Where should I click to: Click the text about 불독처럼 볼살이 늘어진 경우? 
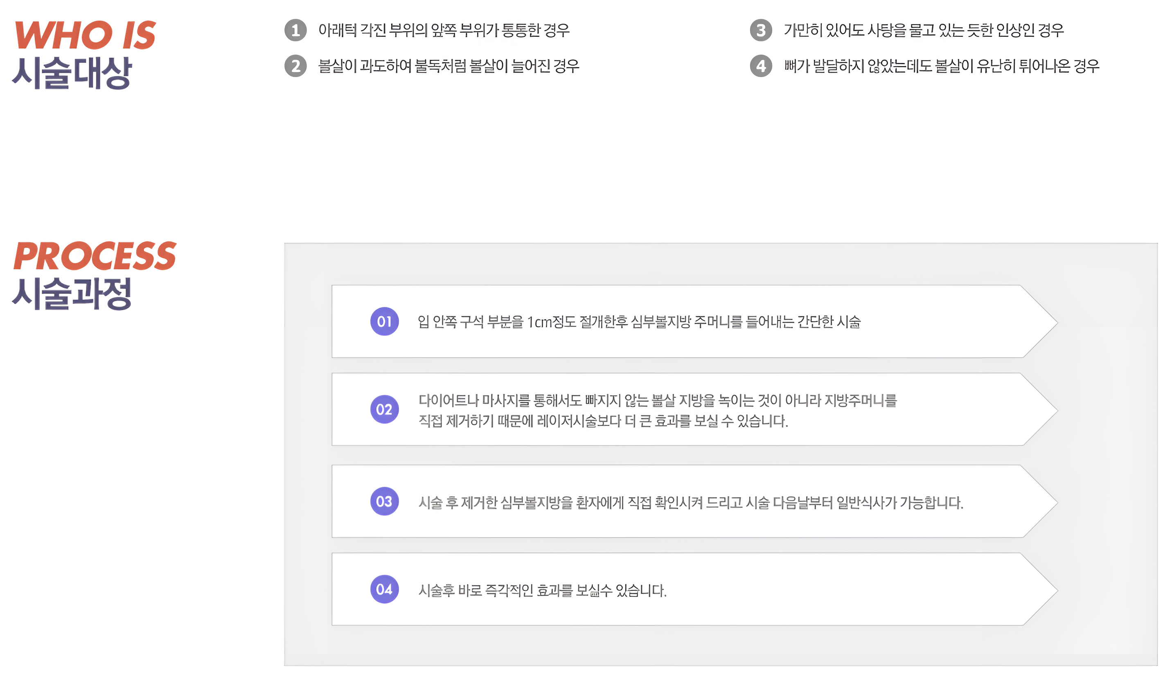pos(449,66)
